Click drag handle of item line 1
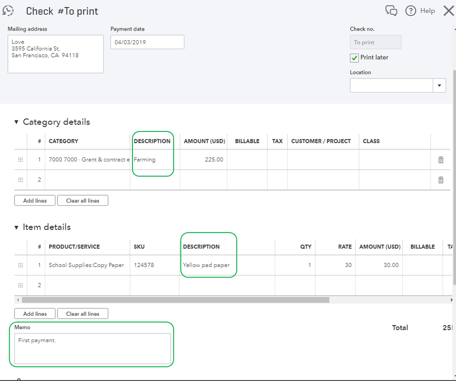Screen dimensions: 456x381 pyautogui.click(x=21, y=265)
